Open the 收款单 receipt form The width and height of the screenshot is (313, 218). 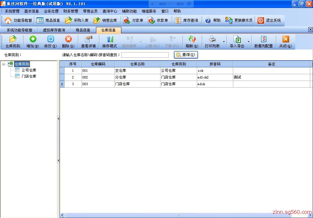158,20
